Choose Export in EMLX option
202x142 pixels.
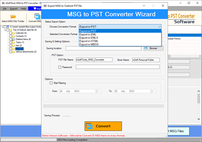[120, 38]
